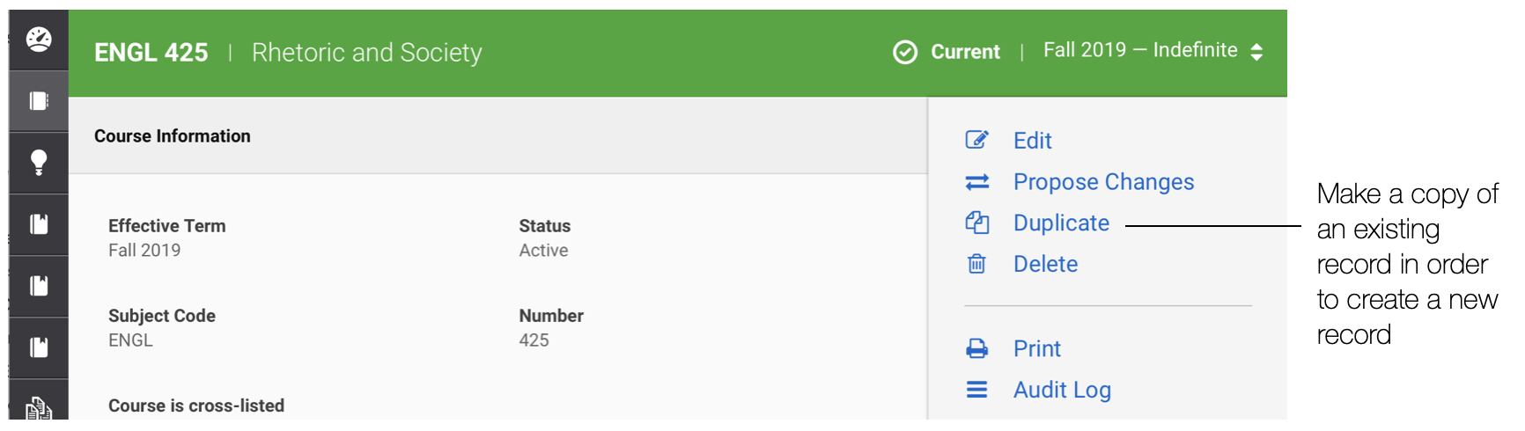Viewport: 1525px width, 431px height.
Task: Choose Propose Changes action
Action: click(x=1103, y=182)
